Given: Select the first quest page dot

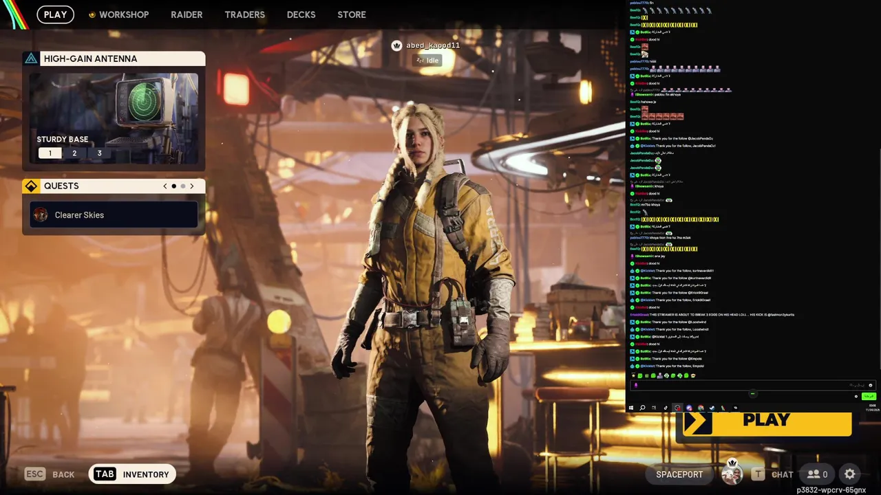Looking at the screenshot, I should click(173, 186).
